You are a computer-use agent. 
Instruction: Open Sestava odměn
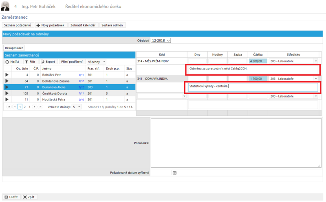coord(112,25)
